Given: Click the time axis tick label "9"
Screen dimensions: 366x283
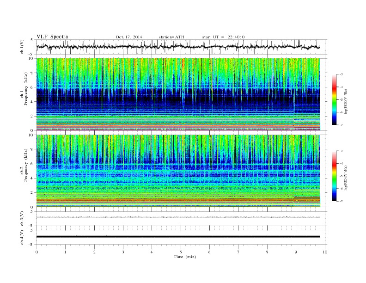Looking at the screenshot, I should tap(296, 252).
